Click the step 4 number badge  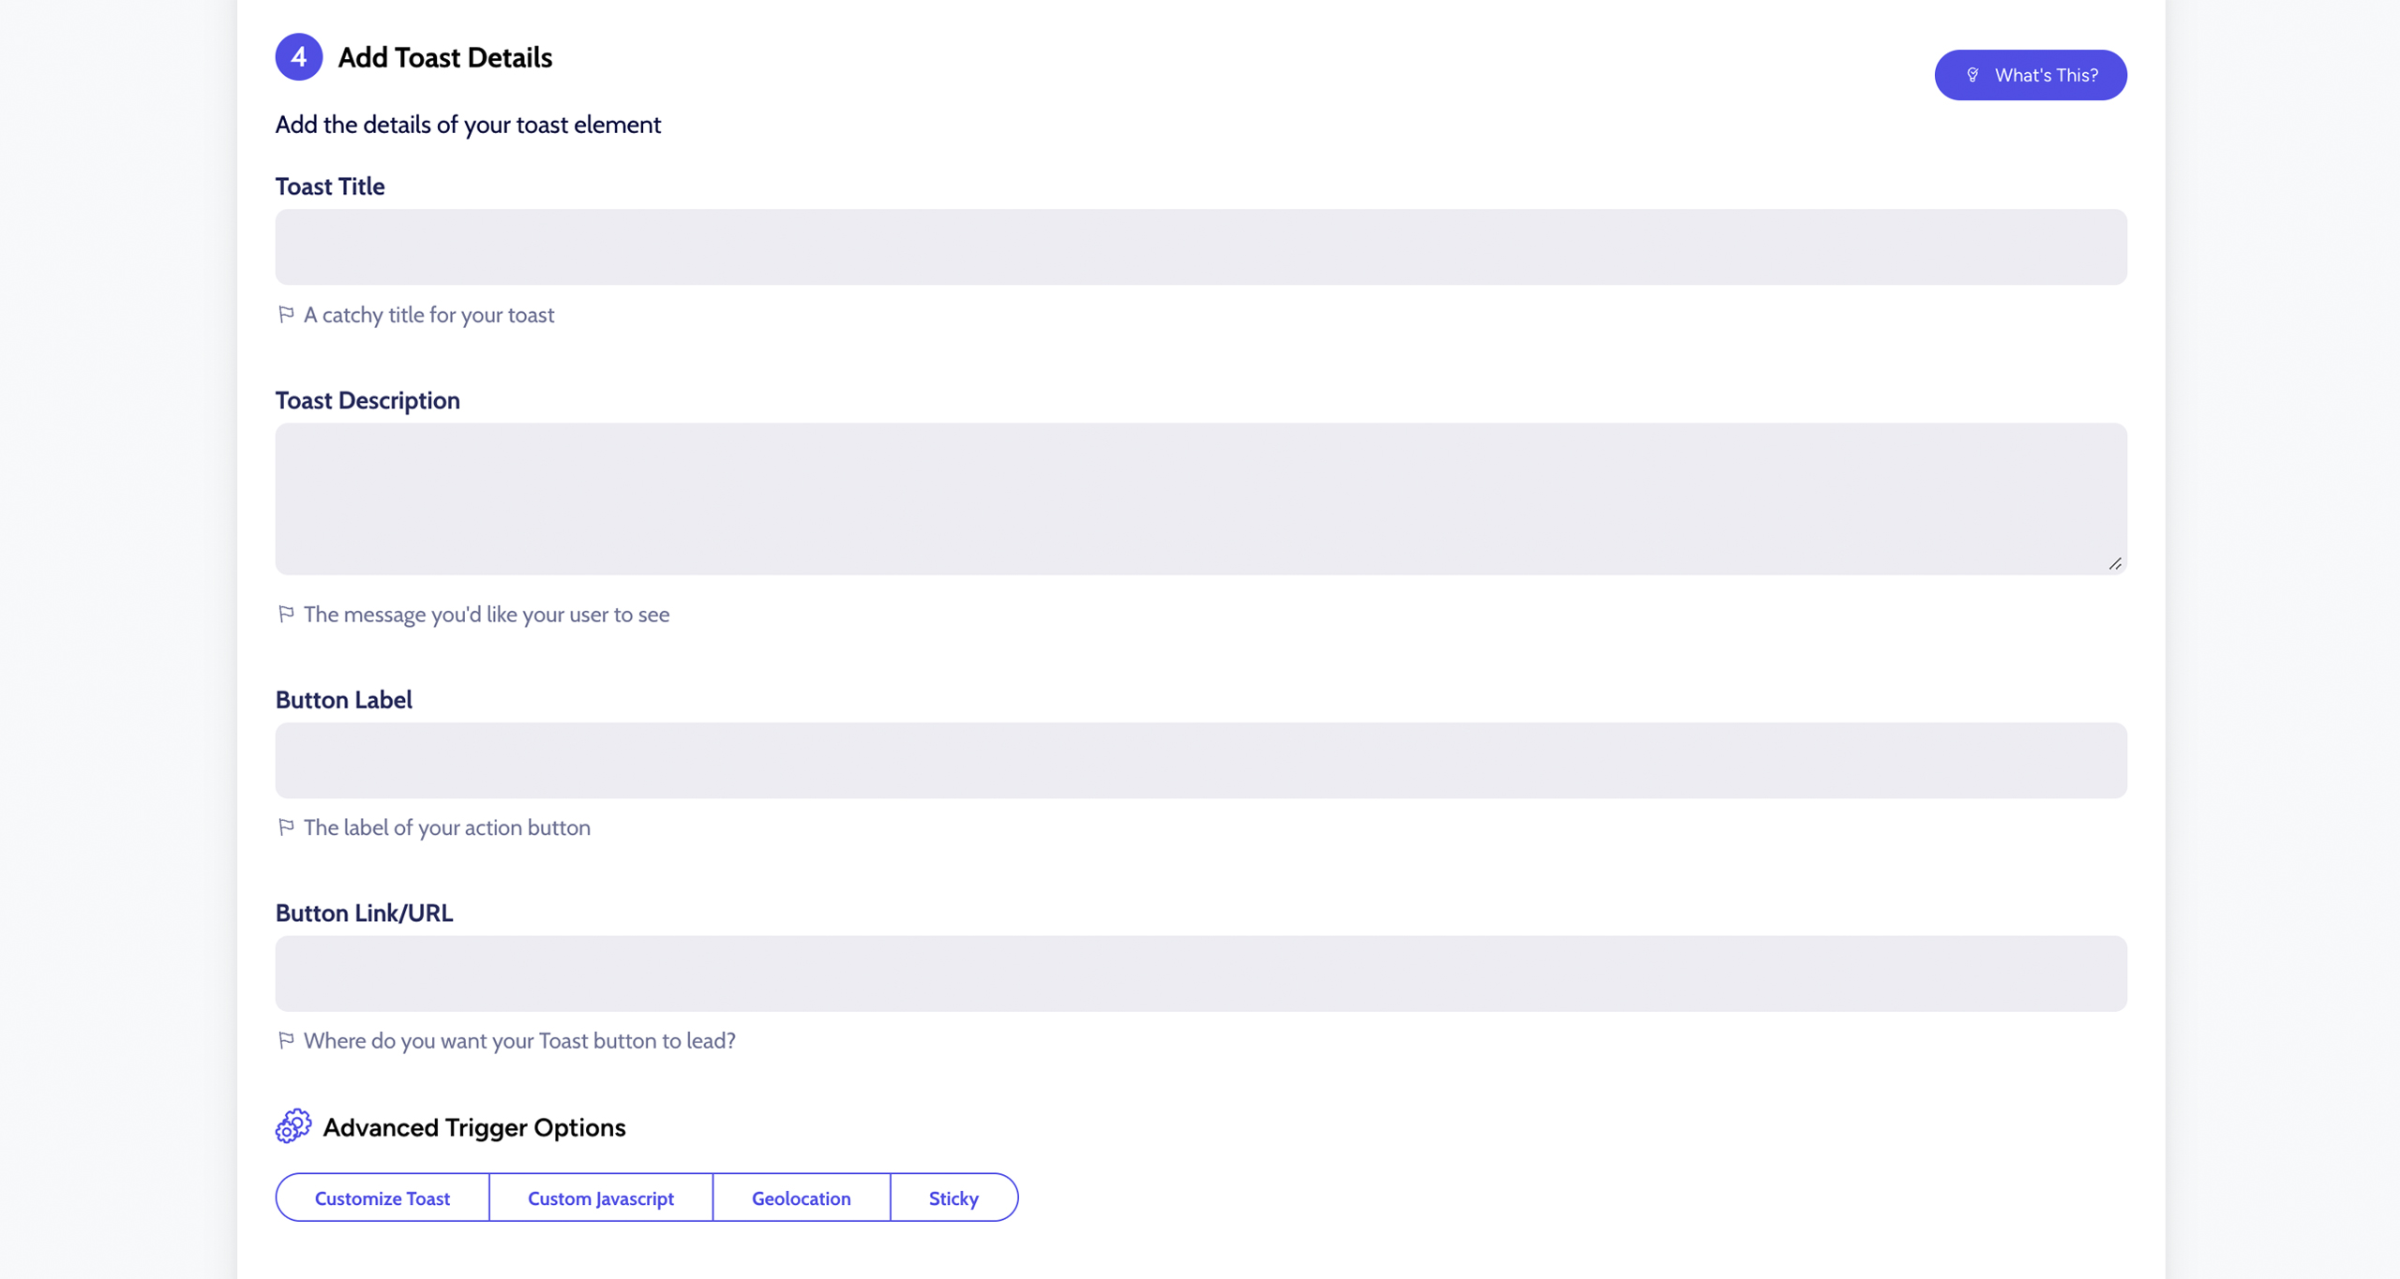point(298,57)
